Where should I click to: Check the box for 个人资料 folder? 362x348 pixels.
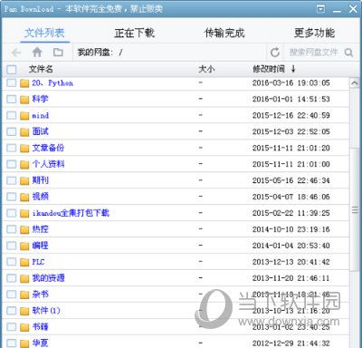point(12,164)
